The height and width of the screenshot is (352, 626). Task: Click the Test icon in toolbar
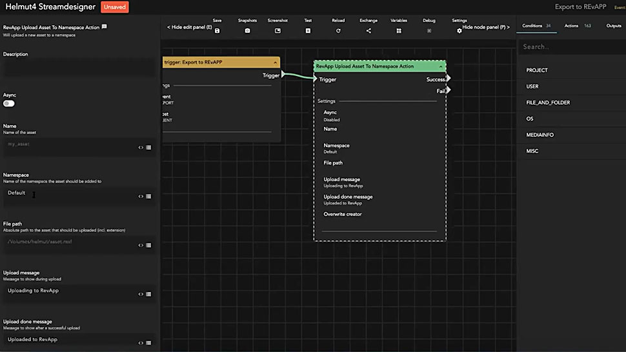point(308,31)
